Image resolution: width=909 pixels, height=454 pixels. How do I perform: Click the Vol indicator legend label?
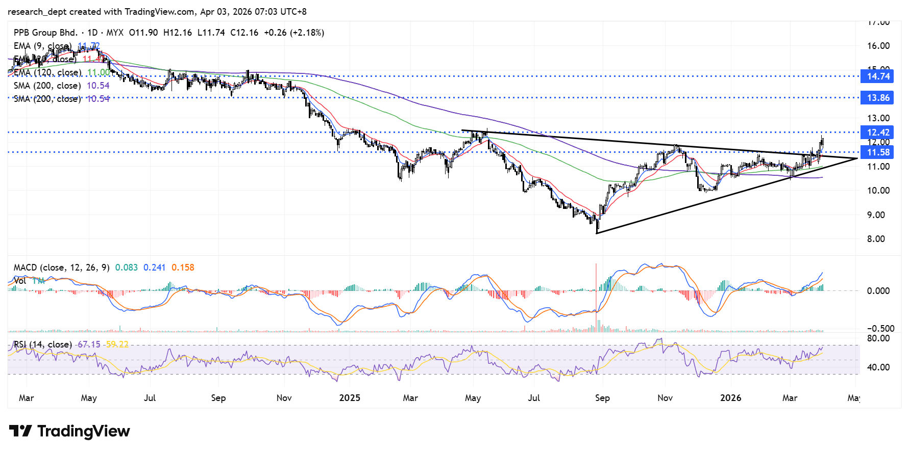[x=20, y=281]
